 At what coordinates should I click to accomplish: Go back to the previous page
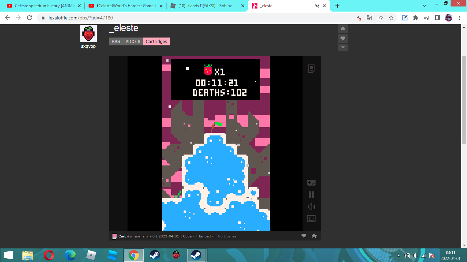[8, 18]
